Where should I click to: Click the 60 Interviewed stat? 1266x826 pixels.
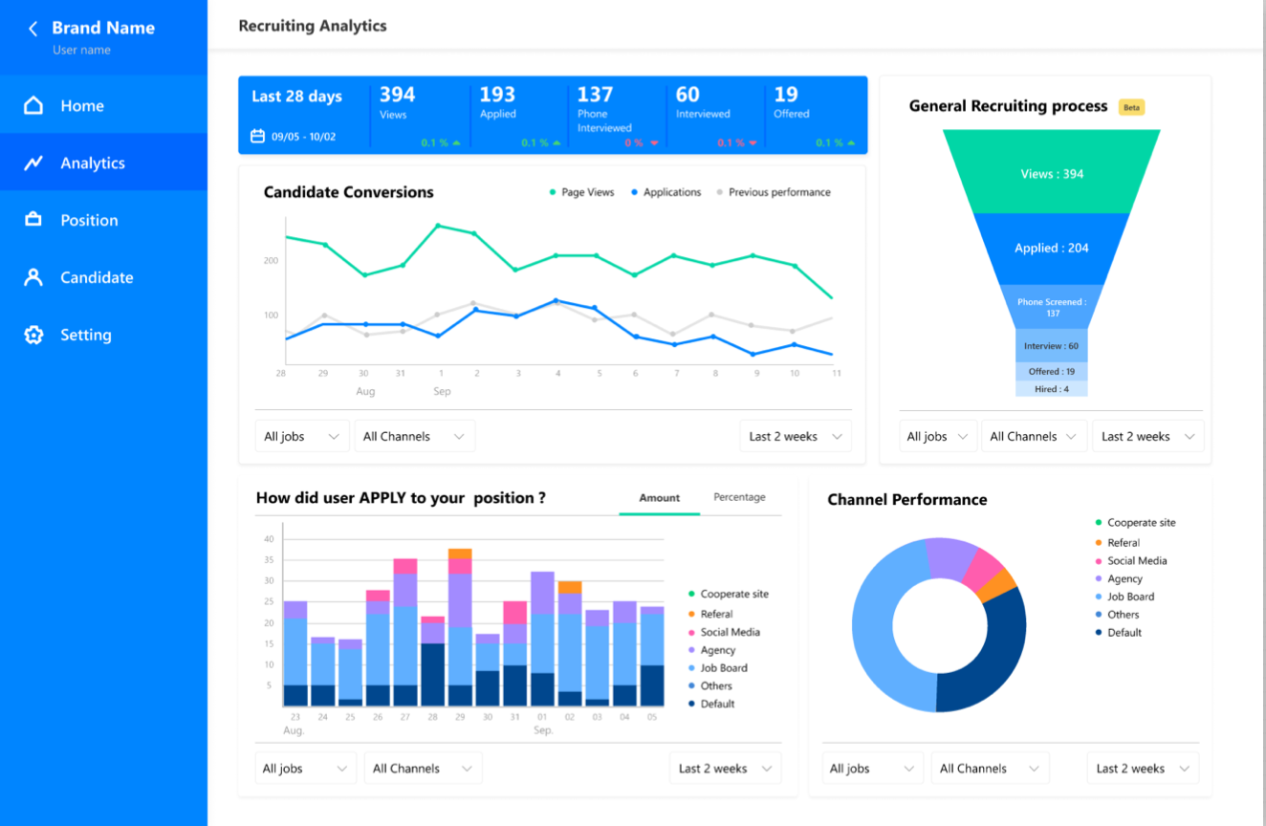pyautogui.click(x=703, y=103)
